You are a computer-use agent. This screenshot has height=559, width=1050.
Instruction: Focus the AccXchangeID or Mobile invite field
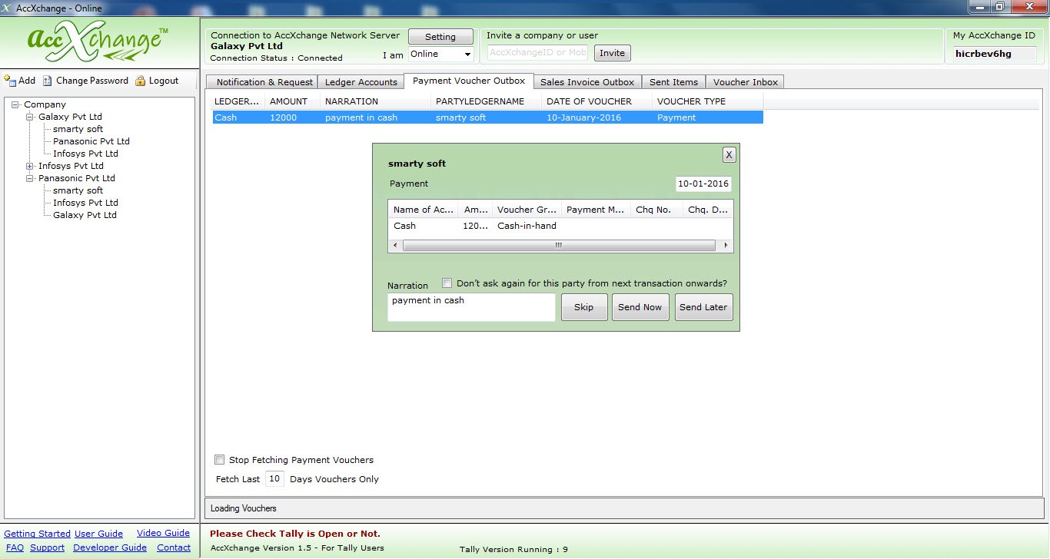538,53
